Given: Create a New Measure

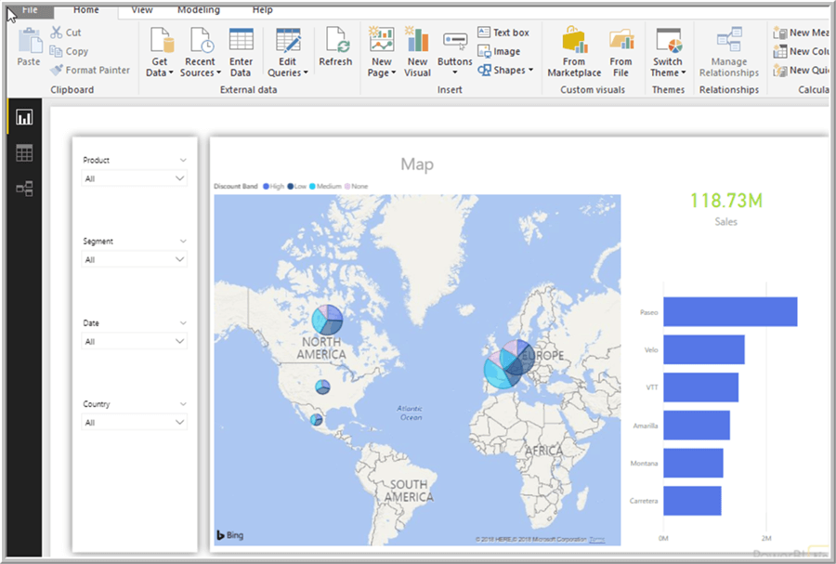Looking at the screenshot, I should 801,33.
